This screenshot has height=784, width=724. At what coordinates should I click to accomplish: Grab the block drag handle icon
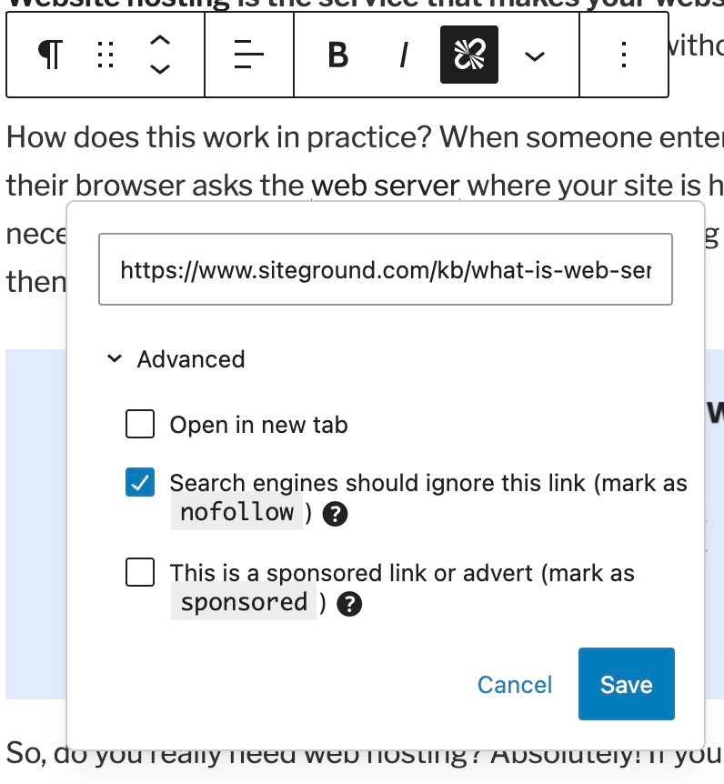click(x=105, y=55)
